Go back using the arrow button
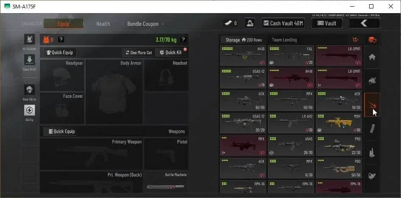The width and height of the screenshot is (401, 198). coord(365,23)
